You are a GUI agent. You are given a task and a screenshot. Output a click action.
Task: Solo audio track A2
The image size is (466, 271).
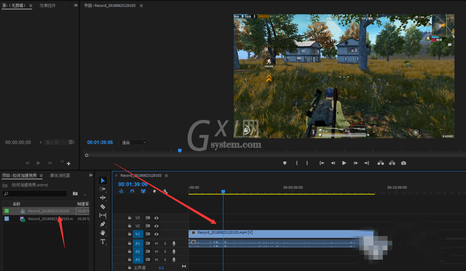point(165,252)
